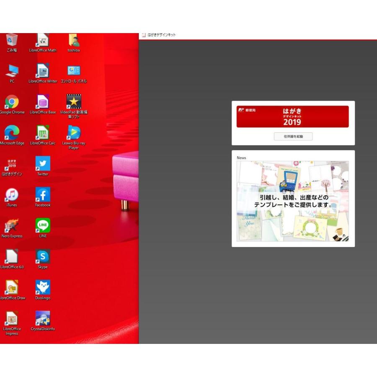
Task: Click the Facebook shortcut icon
Action: coord(43,195)
